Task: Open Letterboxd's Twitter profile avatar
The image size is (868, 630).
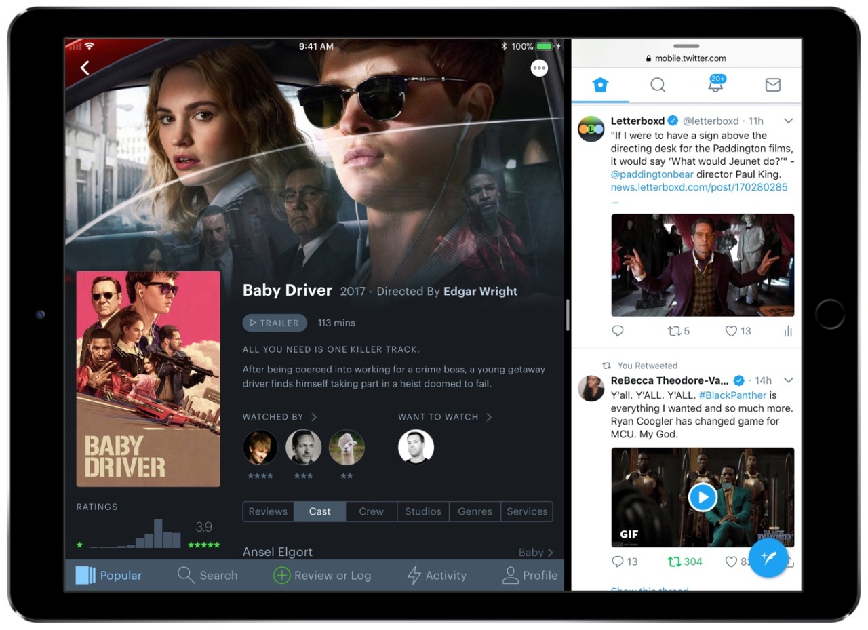Action: pyautogui.click(x=591, y=129)
